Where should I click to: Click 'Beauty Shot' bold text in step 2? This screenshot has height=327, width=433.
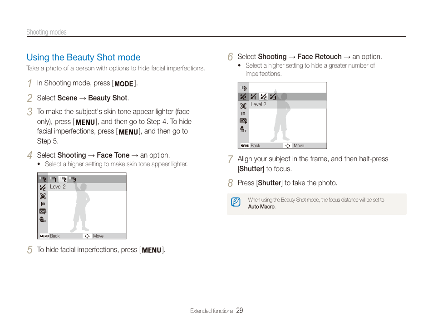tap(108, 98)
